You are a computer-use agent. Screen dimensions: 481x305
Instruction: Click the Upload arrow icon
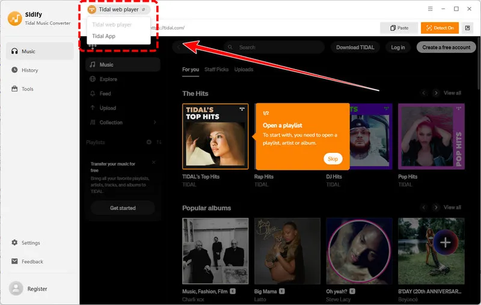click(93, 108)
